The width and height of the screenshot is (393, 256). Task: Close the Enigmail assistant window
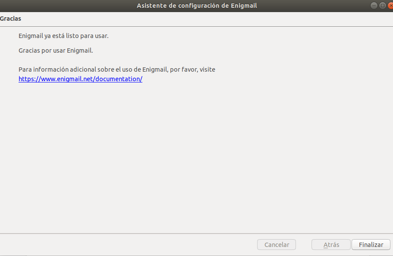[x=390, y=6]
